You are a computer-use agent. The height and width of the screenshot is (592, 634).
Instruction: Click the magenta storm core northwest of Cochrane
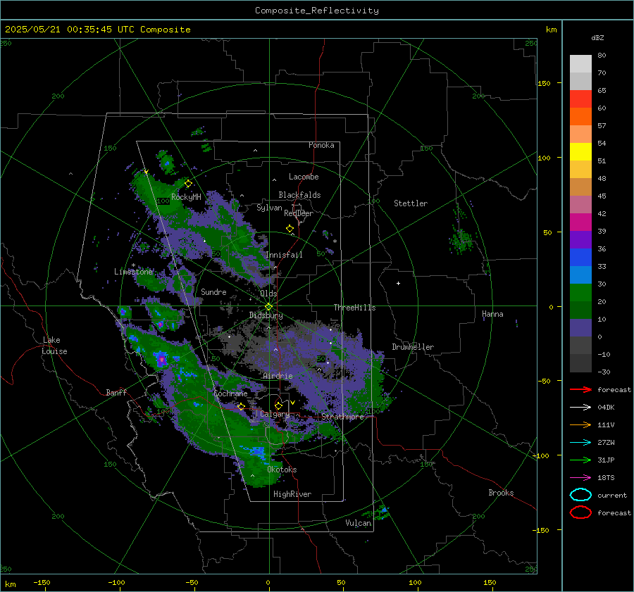(x=162, y=359)
